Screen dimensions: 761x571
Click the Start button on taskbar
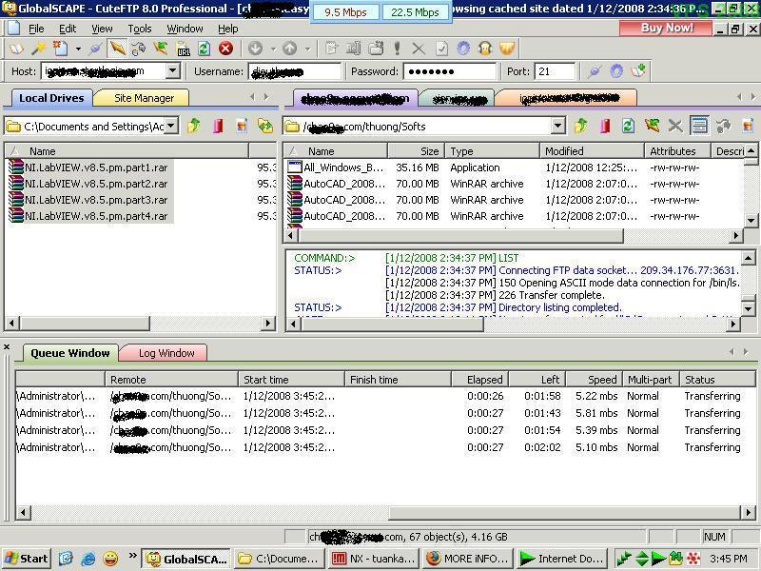click(x=27, y=559)
